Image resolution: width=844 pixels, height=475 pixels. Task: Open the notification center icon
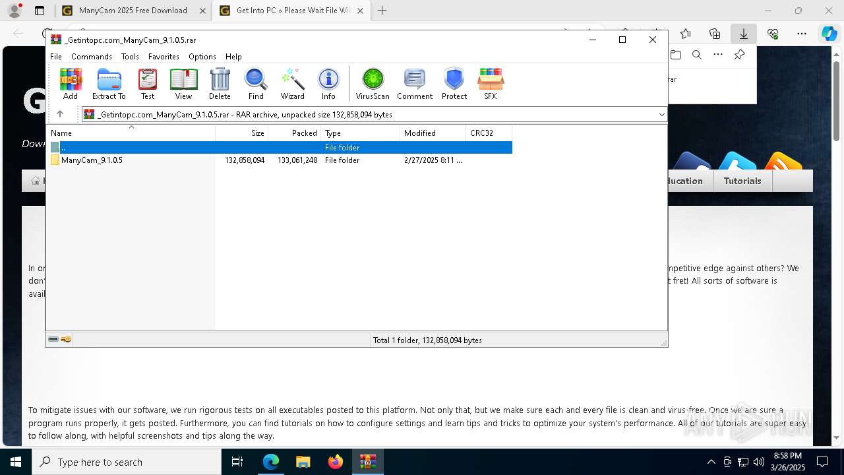[822, 462]
